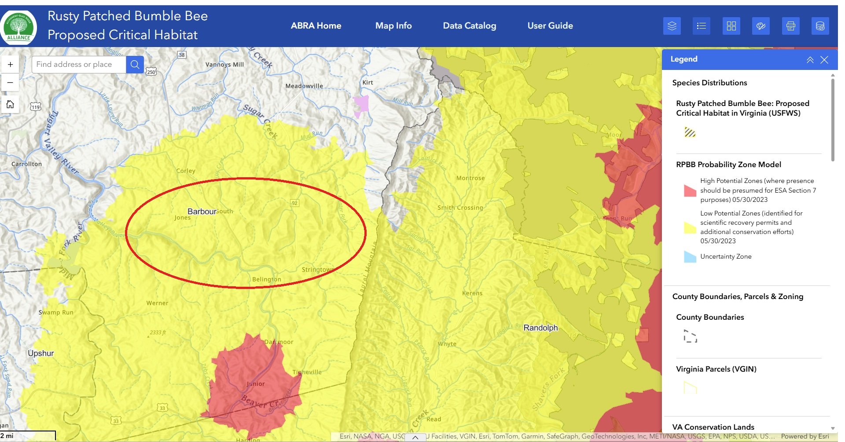Click the Werner place label
Viewport: 845px width, 442px height.
coord(157,303)
